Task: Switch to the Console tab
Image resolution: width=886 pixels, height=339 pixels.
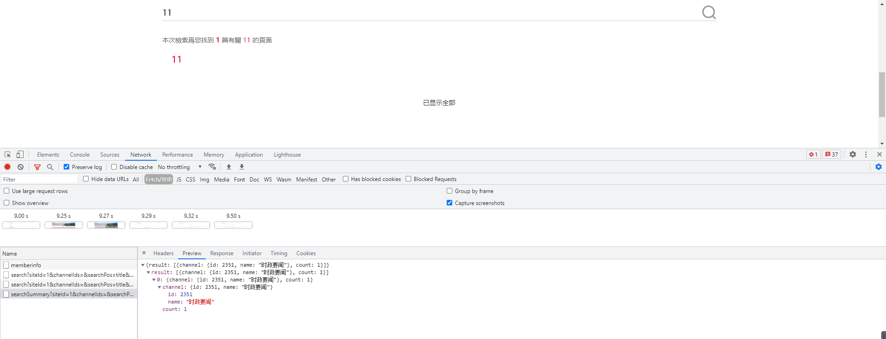Action: [80, 155]
